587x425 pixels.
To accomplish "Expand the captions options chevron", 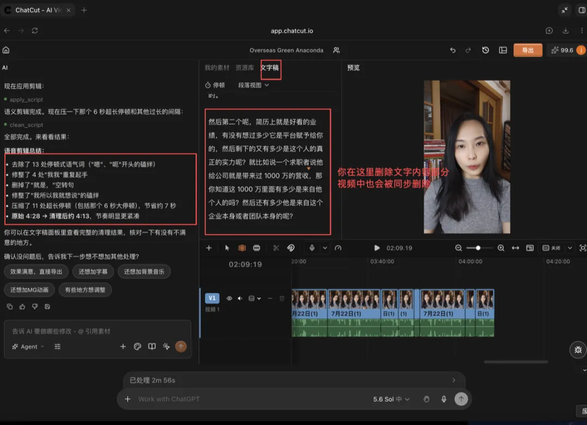I will [x=570, y=248].
